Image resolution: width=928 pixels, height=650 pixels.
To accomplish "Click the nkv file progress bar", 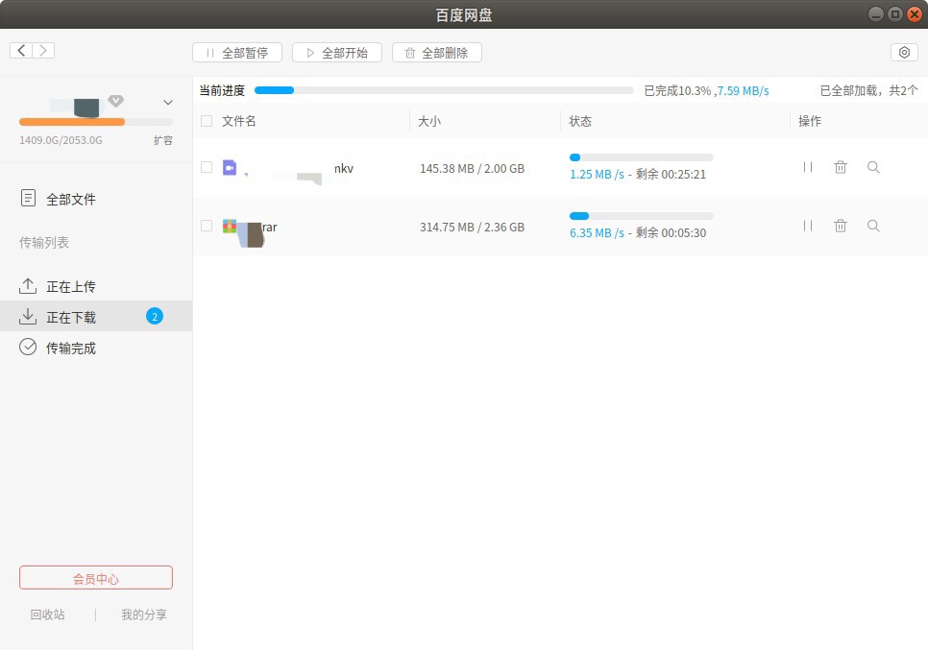I will point(641,157).
